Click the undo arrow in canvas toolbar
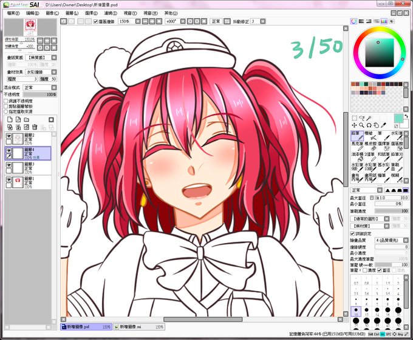Screen dimensions: 413x340 [64, 21]
